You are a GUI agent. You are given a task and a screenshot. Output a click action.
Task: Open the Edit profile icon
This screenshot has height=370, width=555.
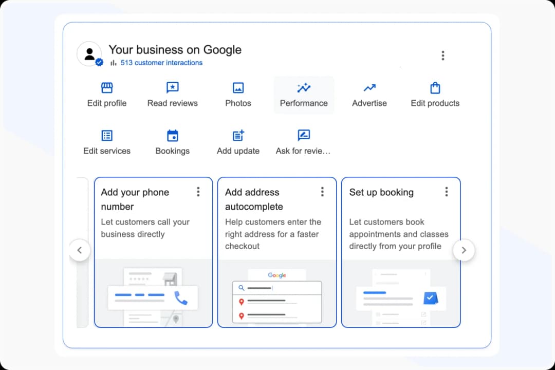106,87
